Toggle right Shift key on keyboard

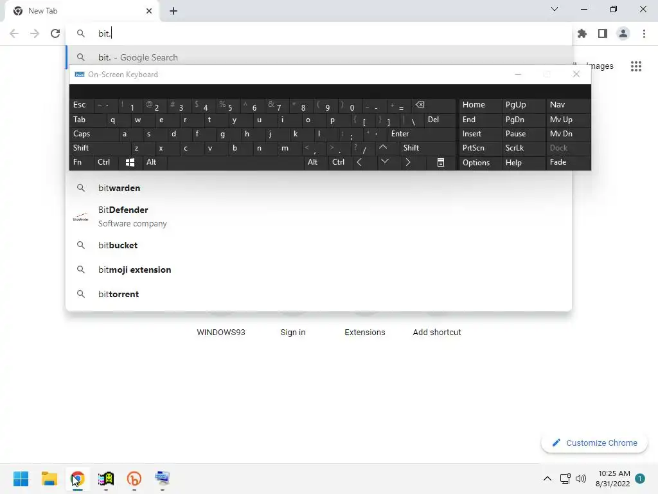427,148
